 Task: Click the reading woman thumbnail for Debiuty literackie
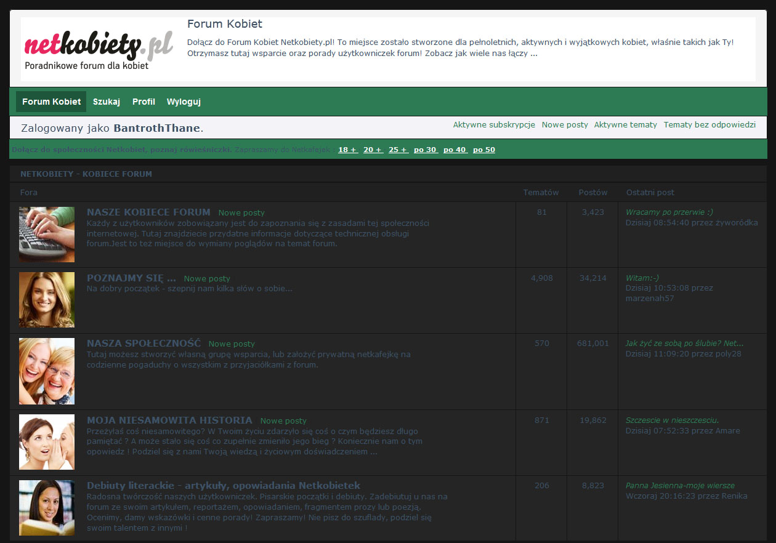(x=47, y=508)
